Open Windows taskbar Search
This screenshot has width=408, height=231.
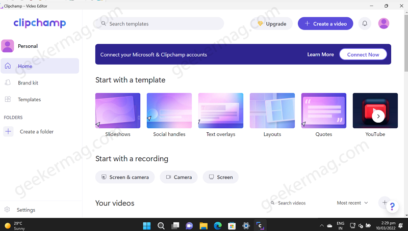pos(161,225)
